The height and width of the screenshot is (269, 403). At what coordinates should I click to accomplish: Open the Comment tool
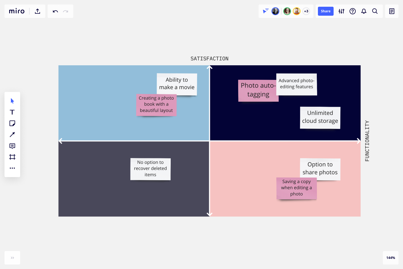[12, 146]
